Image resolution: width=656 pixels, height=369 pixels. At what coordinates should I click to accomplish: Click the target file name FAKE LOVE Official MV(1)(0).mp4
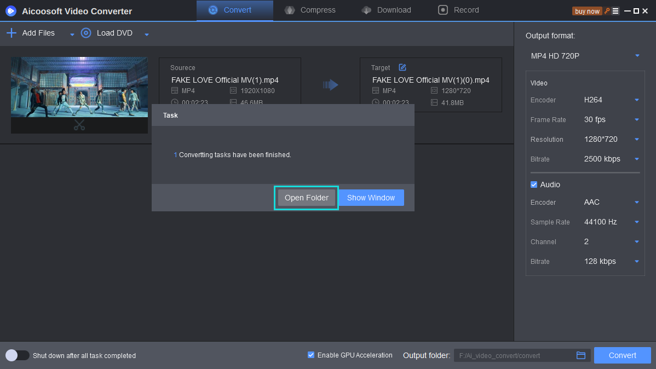click(x=431, y=80)
